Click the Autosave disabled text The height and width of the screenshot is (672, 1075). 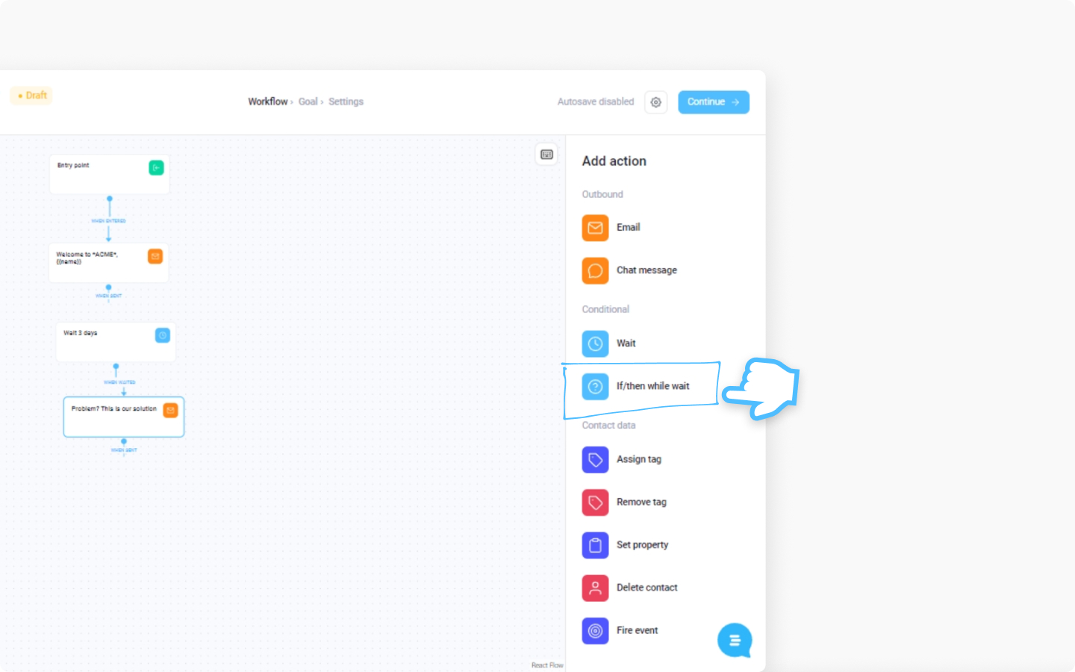[x=596, y=102]
